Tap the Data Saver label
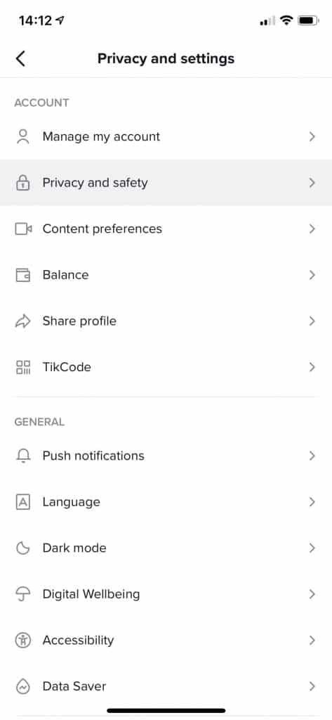The height and width of the screenshot is (720, 332). coord(74,686)
